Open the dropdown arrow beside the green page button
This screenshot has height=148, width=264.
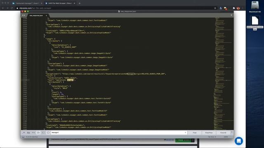(193, 140)
